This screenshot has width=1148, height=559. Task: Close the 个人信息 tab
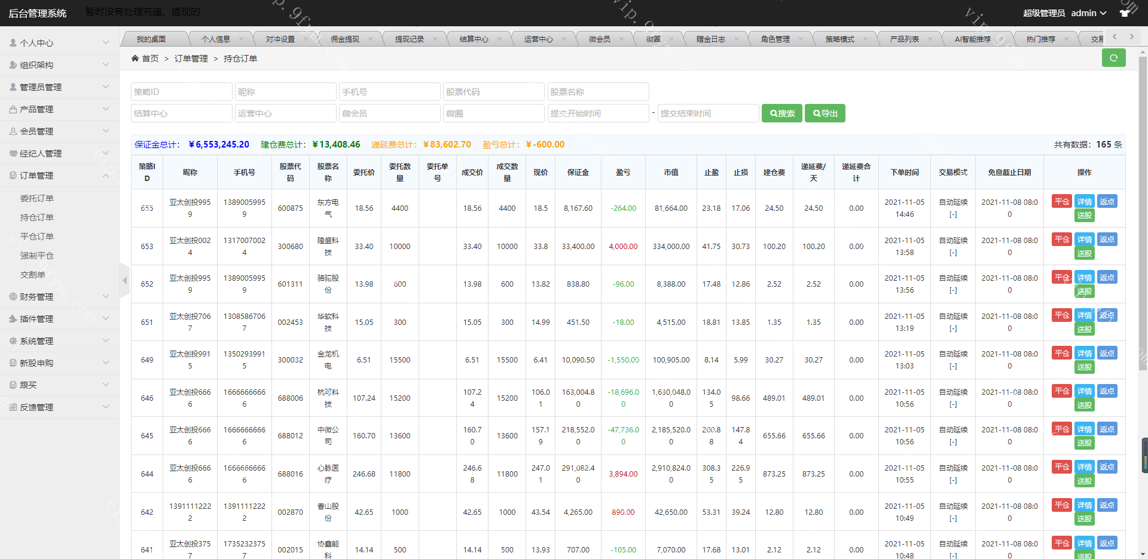coord(241,39)
